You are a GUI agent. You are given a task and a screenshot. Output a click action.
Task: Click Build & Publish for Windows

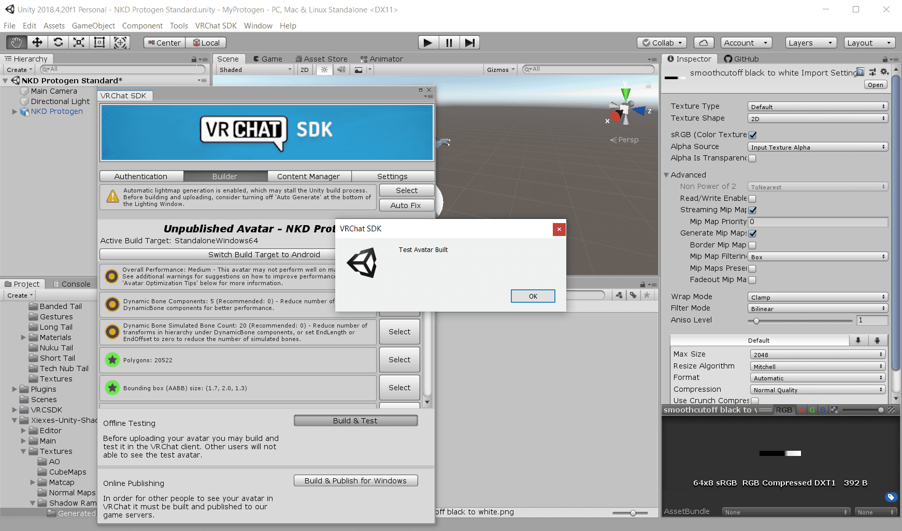point(355,481)
